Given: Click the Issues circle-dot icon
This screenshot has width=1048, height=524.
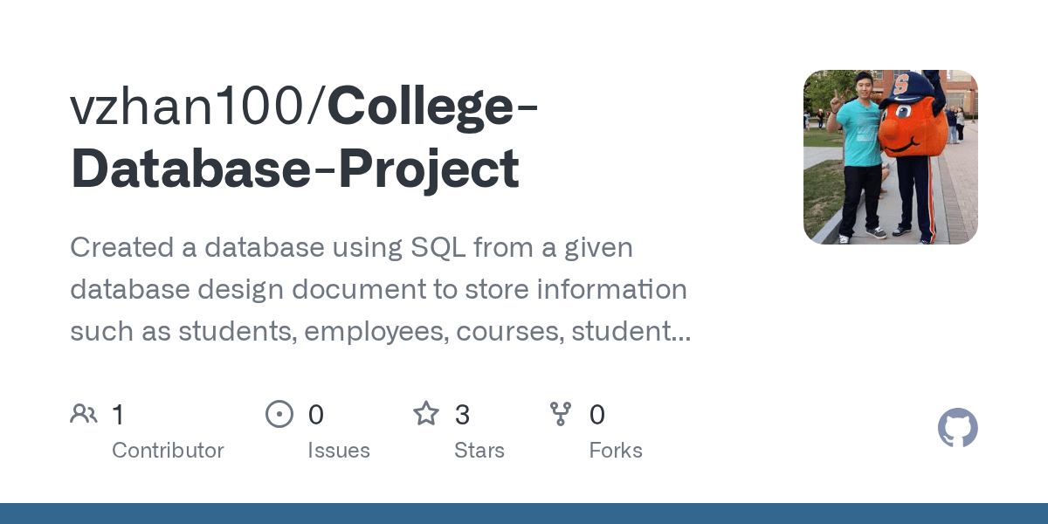Looking at the screenshot, I should click(x=279, y=414).
